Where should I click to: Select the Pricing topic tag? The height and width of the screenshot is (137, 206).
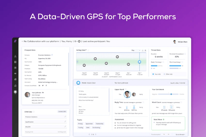coord(80,124)
